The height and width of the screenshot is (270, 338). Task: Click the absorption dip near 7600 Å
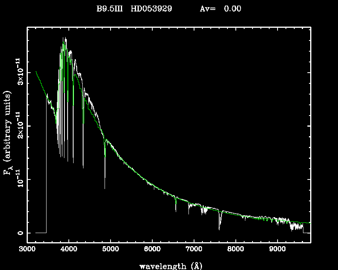click(x=219, y=224)
